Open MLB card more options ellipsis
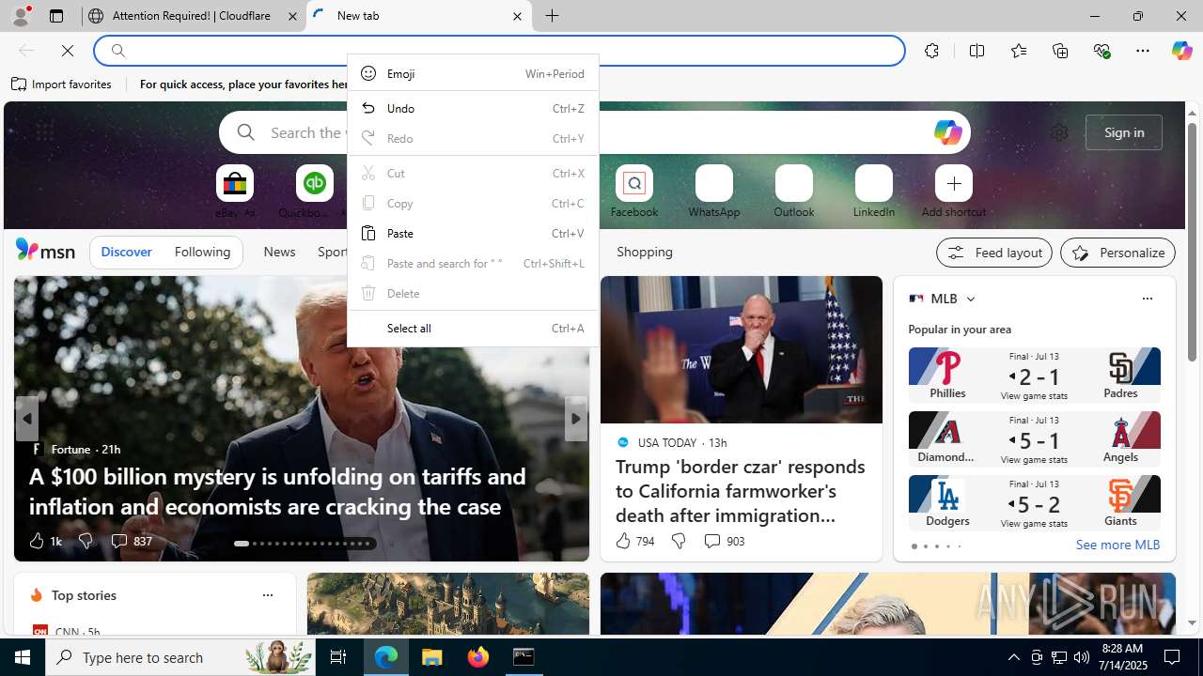This screenshot has width=1203, height=676. [1147, 299]
